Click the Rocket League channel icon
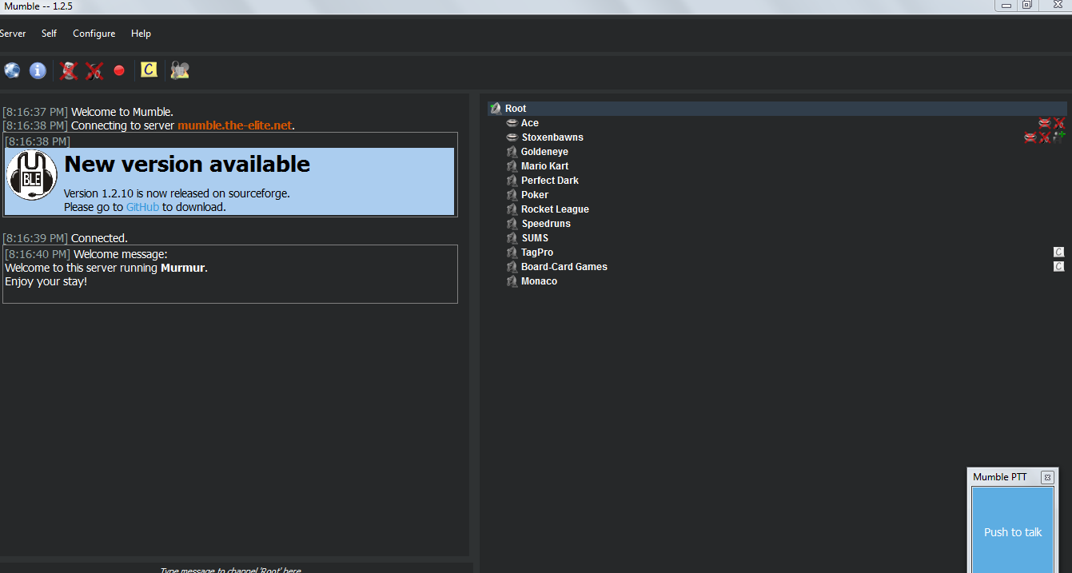The image size is (1072, 573). [x=512, y=209]
